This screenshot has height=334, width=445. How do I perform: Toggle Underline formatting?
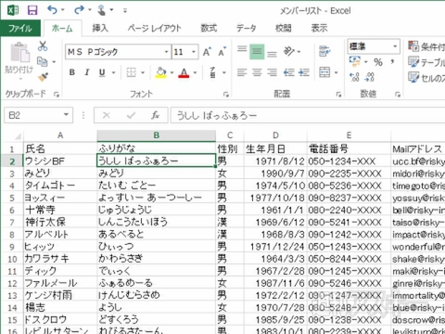pos(102,72)
